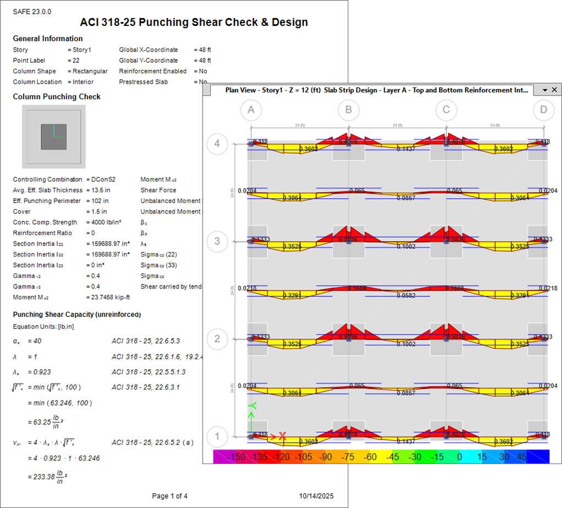Click the Column Punching Check section heading

57,97
